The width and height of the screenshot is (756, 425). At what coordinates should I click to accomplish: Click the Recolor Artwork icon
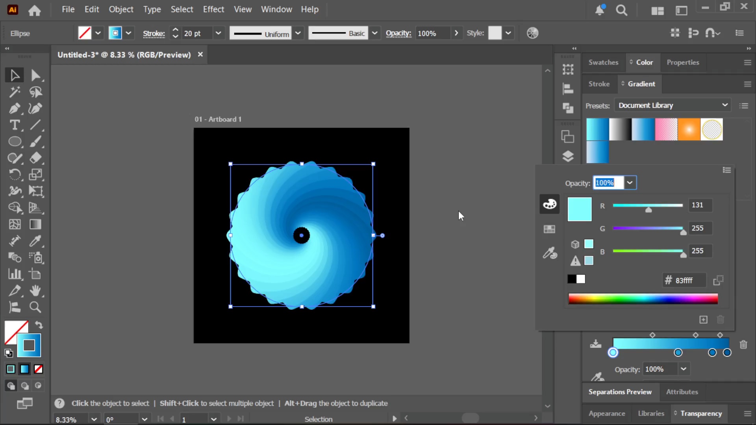click(x=532, y=33)
